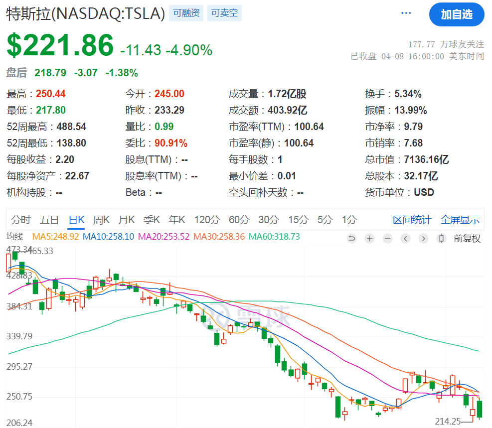Switch to the 120分 chart interval
Screen dimensions: 492x428
click(207, 220)
